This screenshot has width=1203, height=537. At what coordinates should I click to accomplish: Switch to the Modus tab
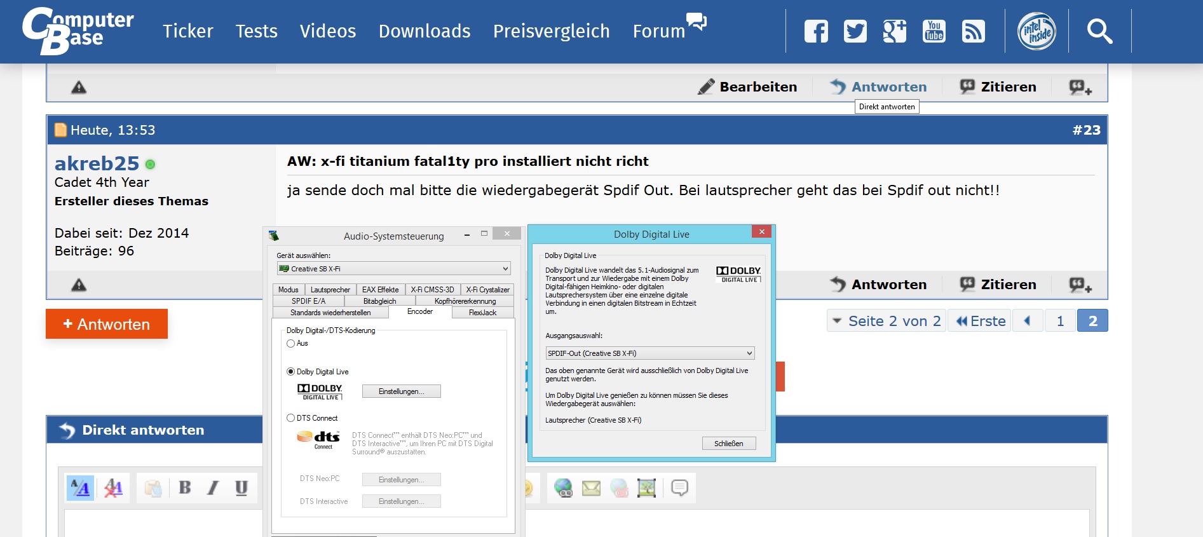click(289, 290)
